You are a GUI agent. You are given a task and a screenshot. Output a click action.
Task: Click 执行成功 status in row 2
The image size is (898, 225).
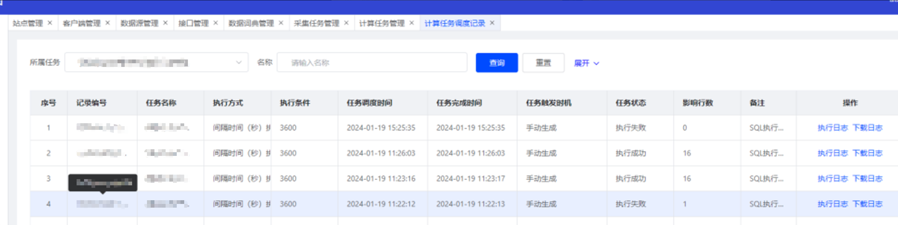pyautogui.click(x=631, y=153)
